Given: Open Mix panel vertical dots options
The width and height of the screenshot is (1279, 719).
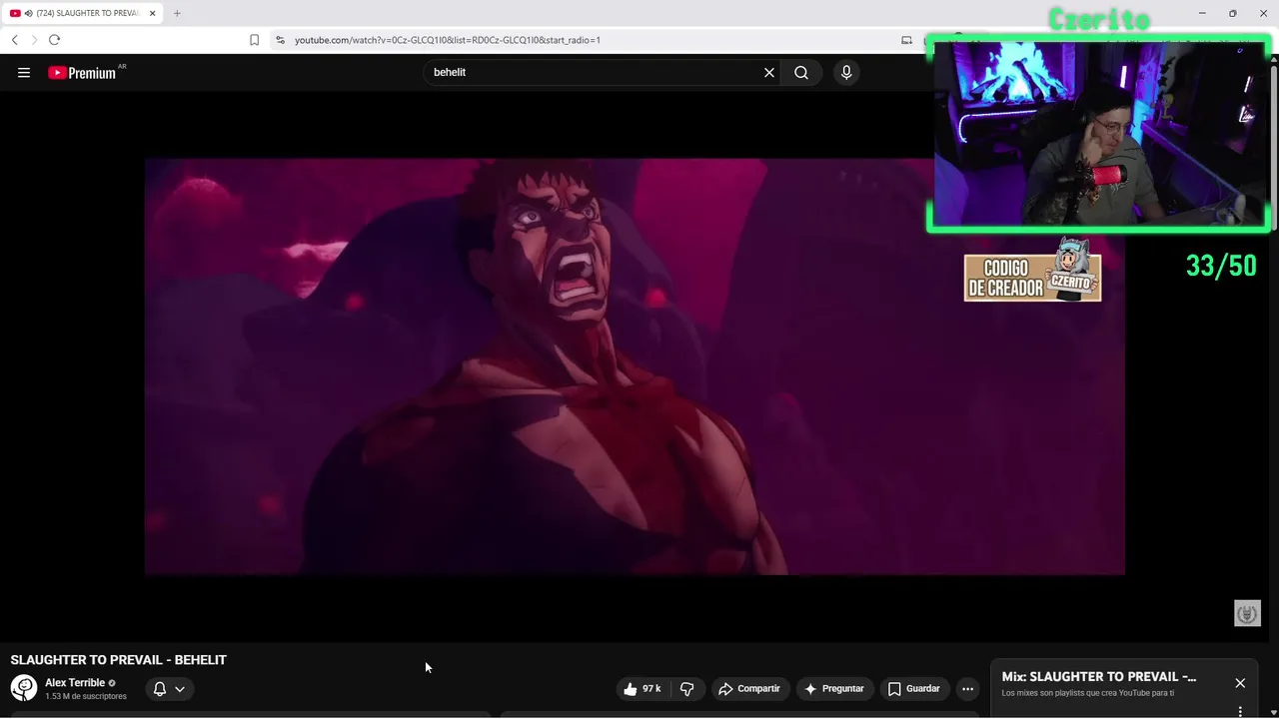Looking at the screenshot, I should [x=1240, y=712].
